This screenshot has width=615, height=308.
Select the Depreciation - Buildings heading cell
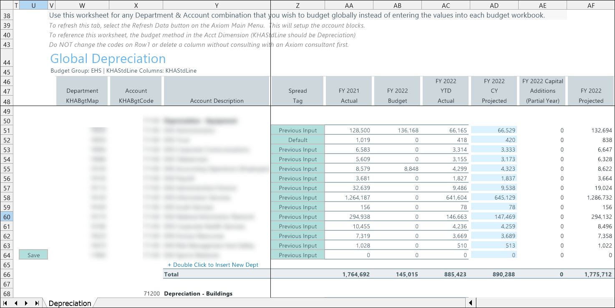(198, 294)
